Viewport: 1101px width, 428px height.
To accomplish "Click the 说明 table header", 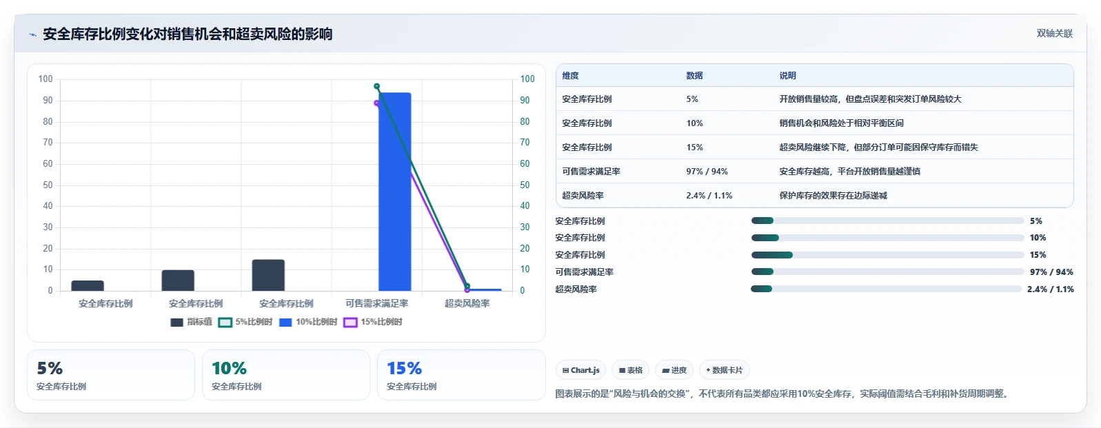I will 788,76.
